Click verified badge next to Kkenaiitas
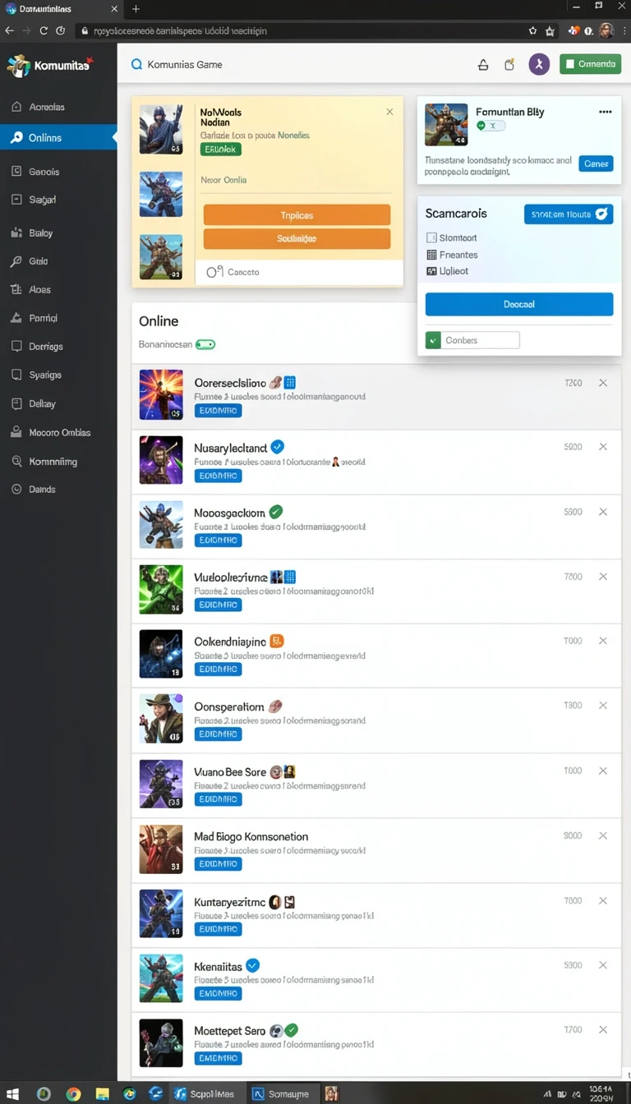This screenshot has width=631, height=1104. pos(253,966)
